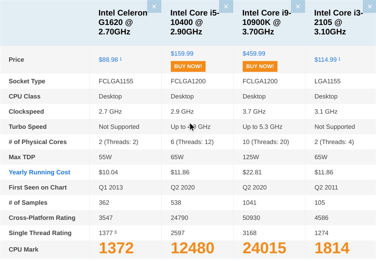Screen dimensions: 376x261
Task: Remove Intel Core i9-10900K column with X
Action: [298, 7]
